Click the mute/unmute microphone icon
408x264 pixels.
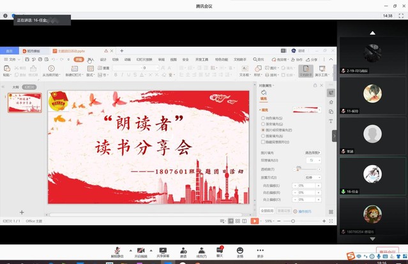tap(117, 250)
